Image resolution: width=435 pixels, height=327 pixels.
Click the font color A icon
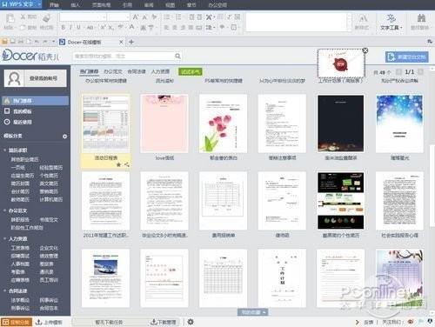pyautogui.click(x=131, y=27)
